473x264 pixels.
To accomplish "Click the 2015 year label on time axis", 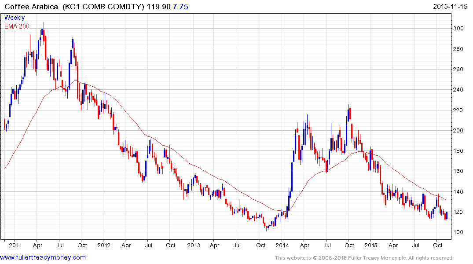I will (371, 245).
